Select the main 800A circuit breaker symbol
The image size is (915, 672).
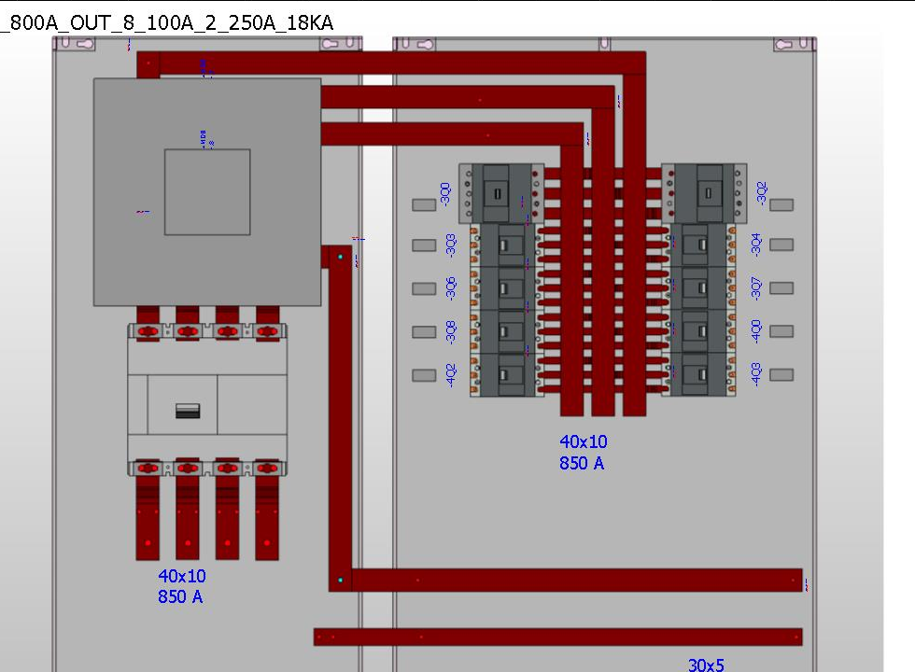(x=207, y=401)
